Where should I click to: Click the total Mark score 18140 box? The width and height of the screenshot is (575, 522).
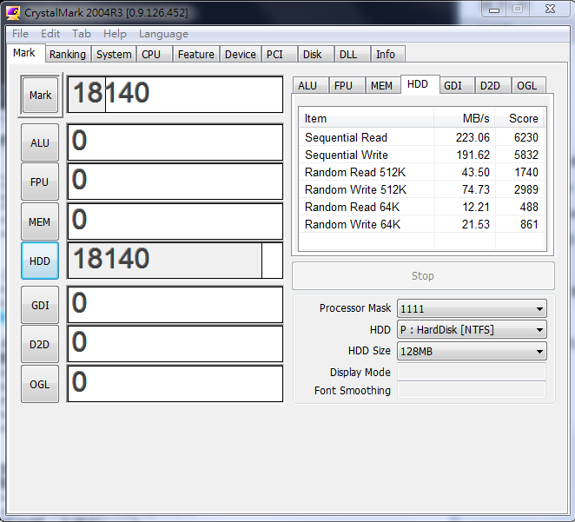[x=175, y=94]
